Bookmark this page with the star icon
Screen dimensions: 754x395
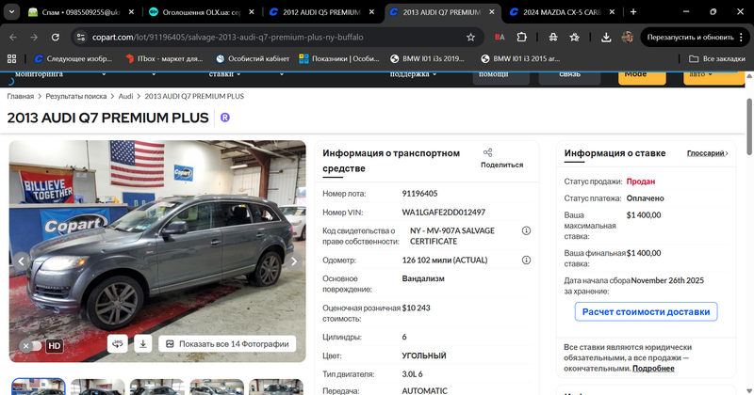coord(470,37)
